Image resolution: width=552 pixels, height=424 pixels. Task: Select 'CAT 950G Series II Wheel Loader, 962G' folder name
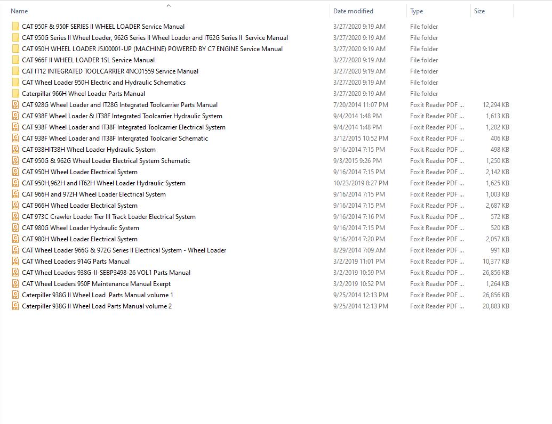click(x=155, y=38)
